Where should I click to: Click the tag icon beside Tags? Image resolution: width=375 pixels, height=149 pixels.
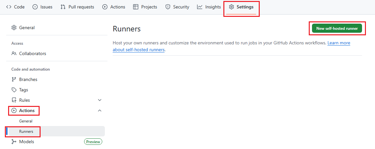pos(14,90)
